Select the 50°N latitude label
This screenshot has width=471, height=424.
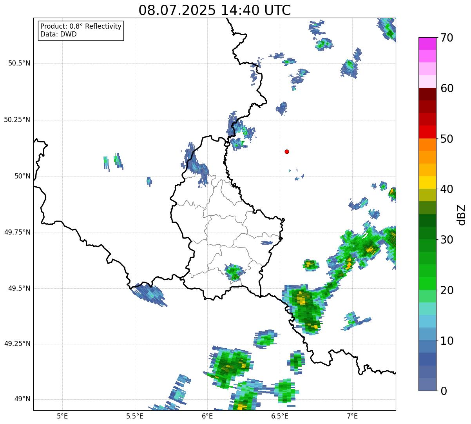[22, 176]
